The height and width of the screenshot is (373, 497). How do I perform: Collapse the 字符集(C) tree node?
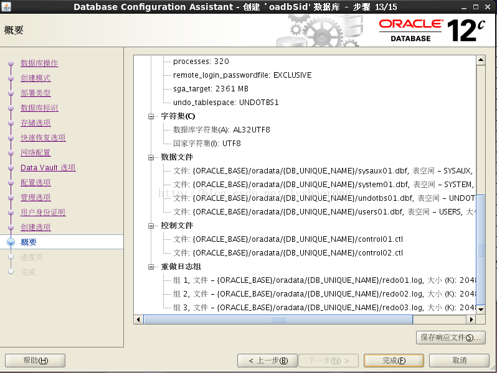(x=151, y=116)
